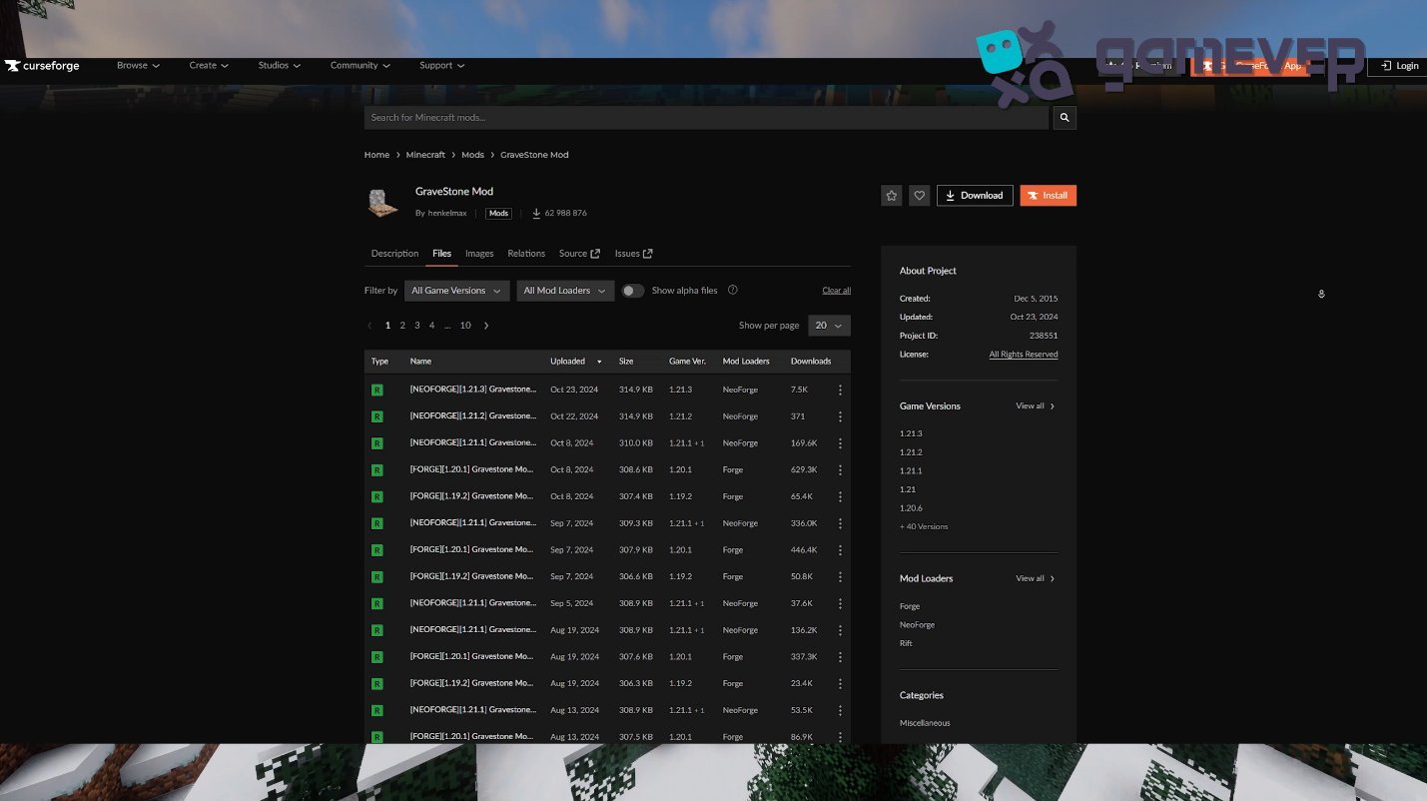The image size is (1427, 801).
Task: Go to page 10 of the file list
Action: [465, 325]
